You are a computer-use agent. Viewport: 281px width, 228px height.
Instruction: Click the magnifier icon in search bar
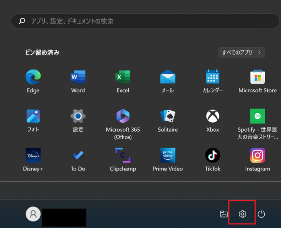22,21
